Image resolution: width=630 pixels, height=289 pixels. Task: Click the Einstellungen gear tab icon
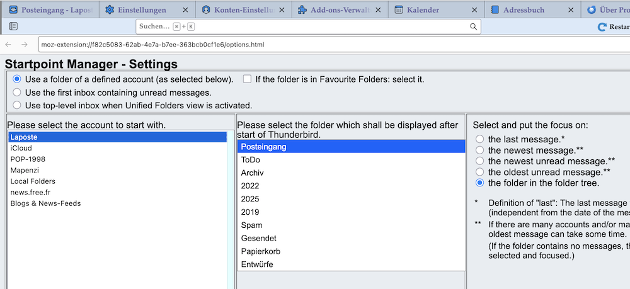tap(110, 10)
